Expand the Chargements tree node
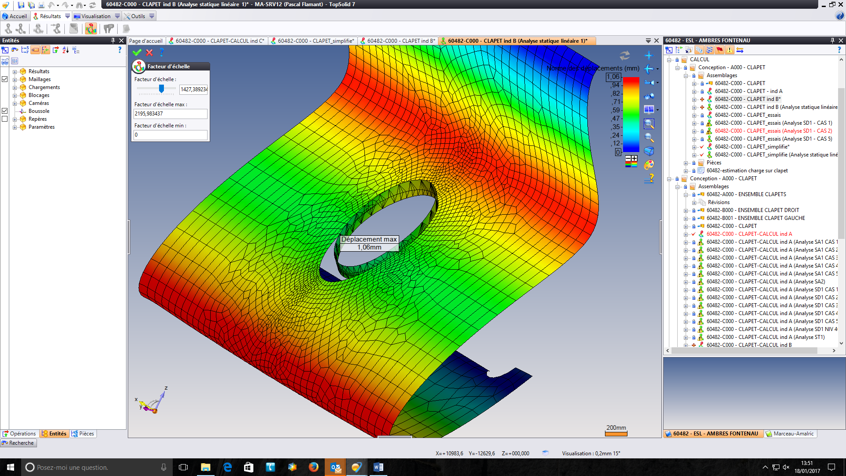846x476 pixels. (x=15, y=87)
